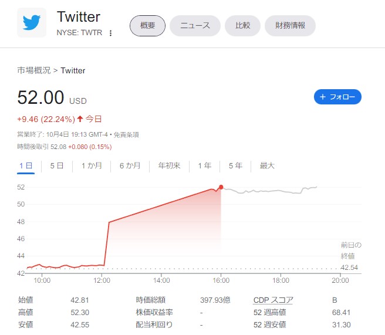
Task: Click the red up arrow next to 22.24%
Action: click(x=80, y=119)
